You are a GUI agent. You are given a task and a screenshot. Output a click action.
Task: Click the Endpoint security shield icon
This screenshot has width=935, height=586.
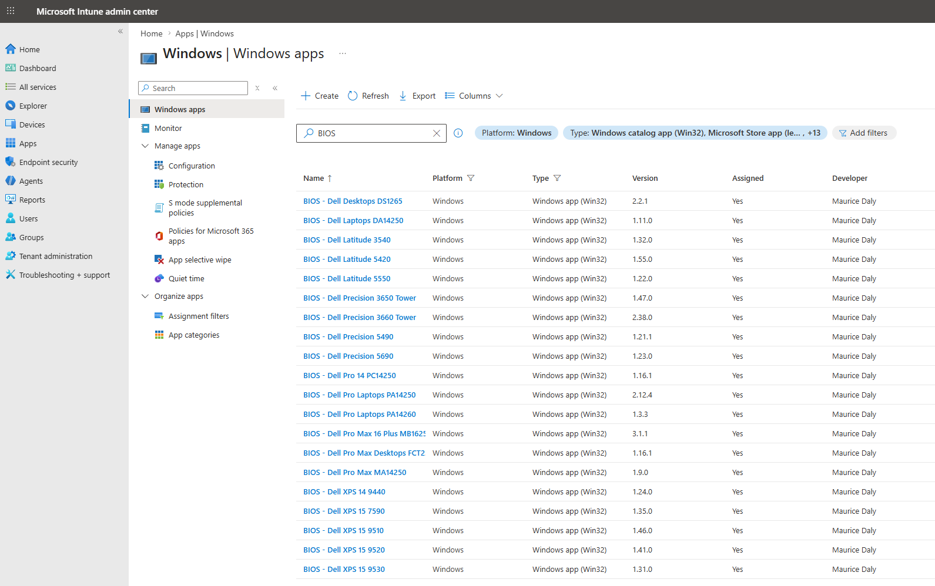(x=11, y=162)
